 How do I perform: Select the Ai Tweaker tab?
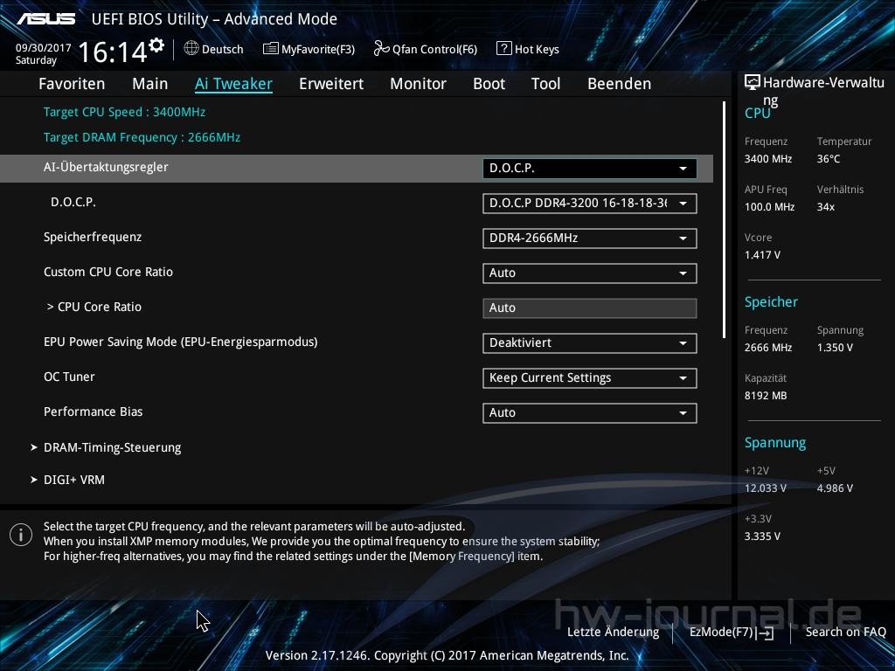233,84
